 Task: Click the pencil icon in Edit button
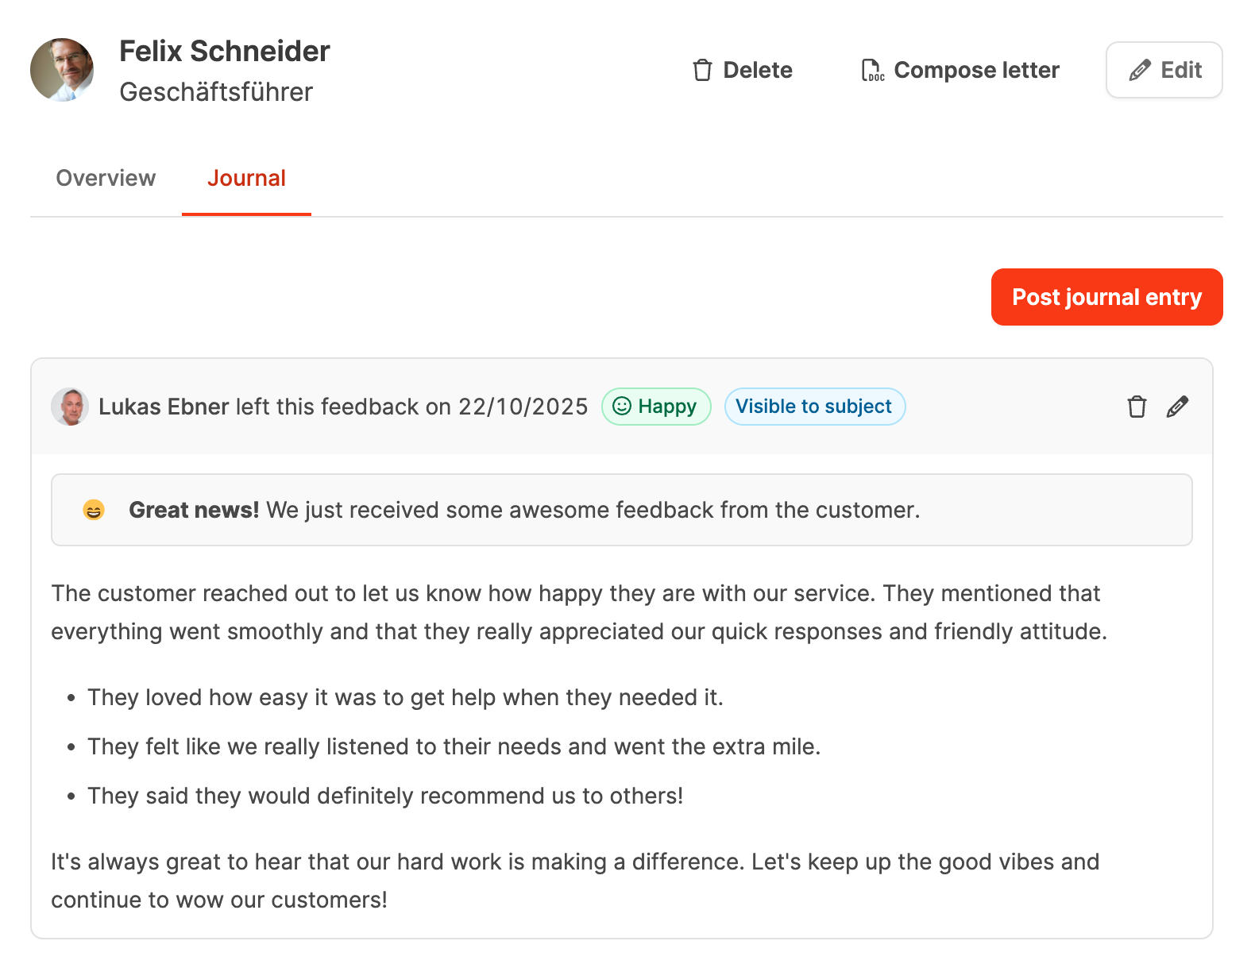1140,70
